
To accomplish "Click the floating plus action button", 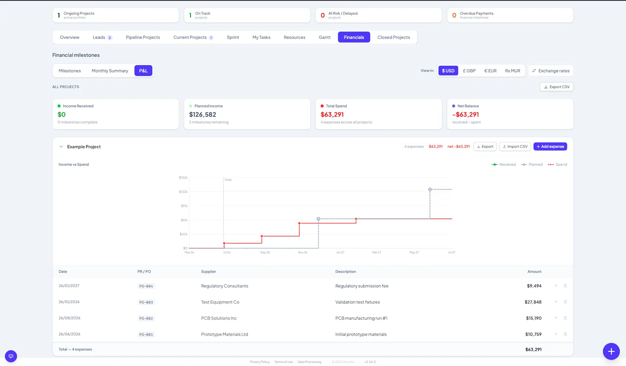I will point(611,352).
